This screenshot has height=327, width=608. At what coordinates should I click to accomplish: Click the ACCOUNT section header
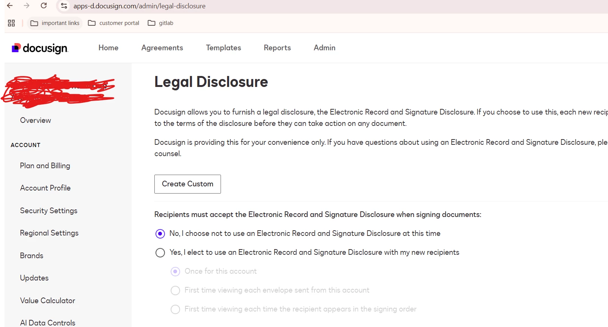point(25,145)
